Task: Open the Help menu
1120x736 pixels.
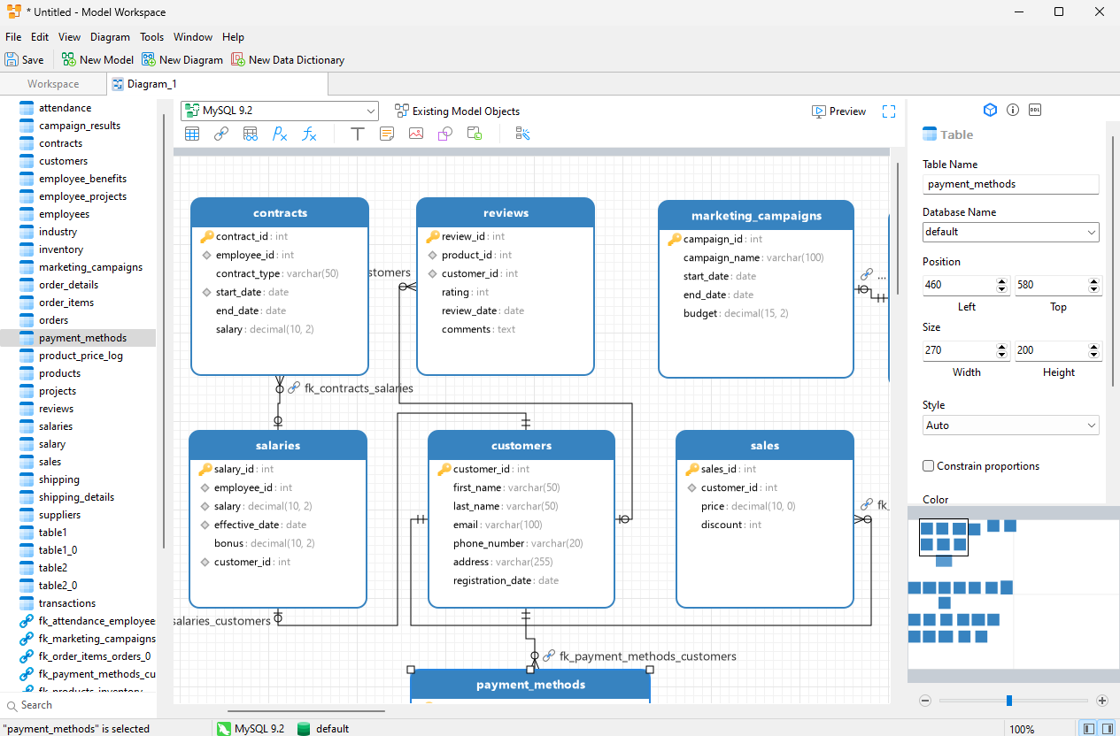Action: tap(233, 37)
